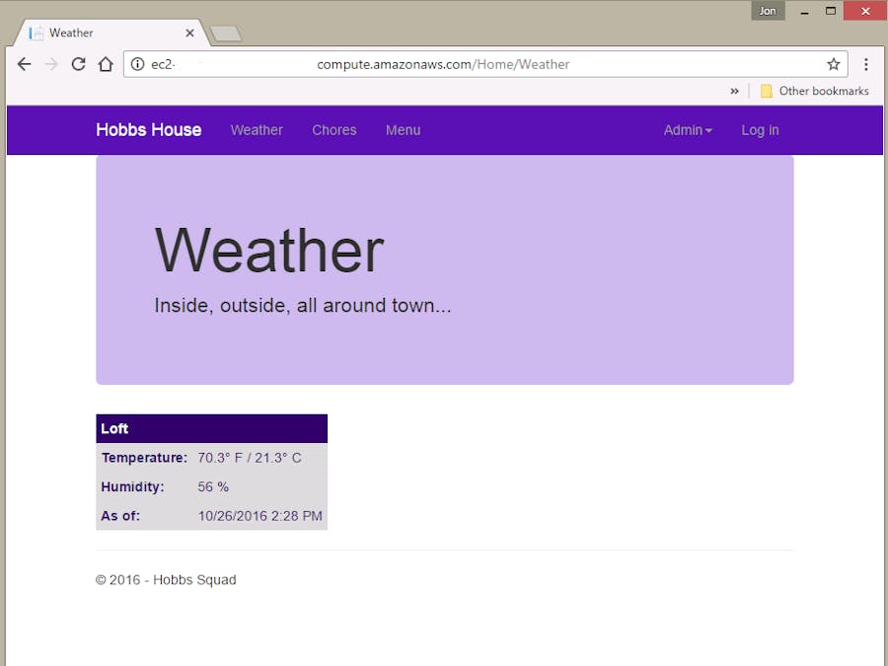Go home via the Hobbs House brand link
888x666 pixels.
[148, 129]
